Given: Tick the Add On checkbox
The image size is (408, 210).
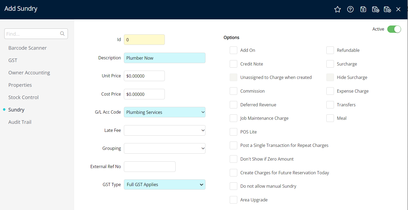Looking at the screenshot, I should [233, 50].
